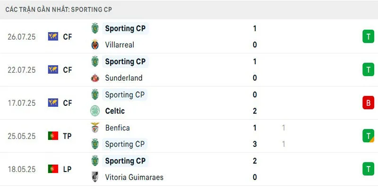This screenshot has width=378, height=189.
Task: Click the green T badge for Guimaraes match
Action: (x=368, y=169)
